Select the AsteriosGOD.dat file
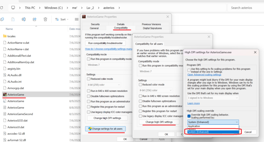This screenshot has height=142, width=264. [17, 120]
